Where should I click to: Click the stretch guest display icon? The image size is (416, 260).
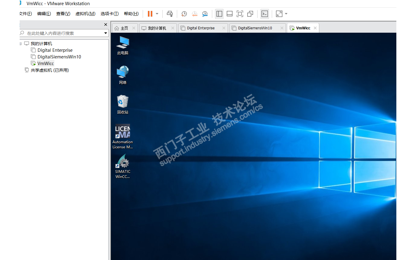pyautogui.click(x=279, y=14)
